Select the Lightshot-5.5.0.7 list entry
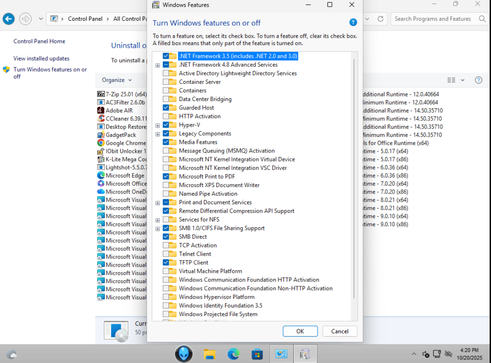This screenshot has width=491, height=363. (x=122, y=167)
